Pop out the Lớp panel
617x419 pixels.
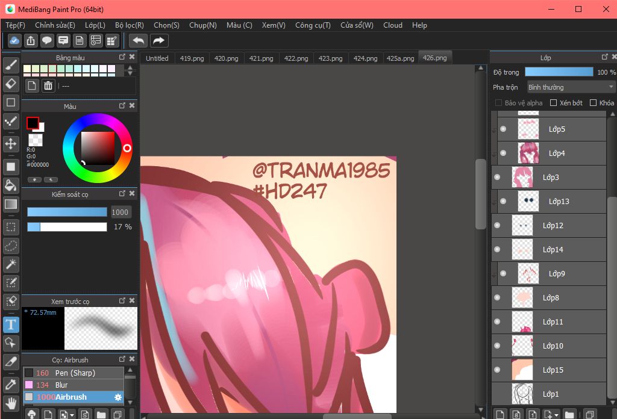(605, 57)
